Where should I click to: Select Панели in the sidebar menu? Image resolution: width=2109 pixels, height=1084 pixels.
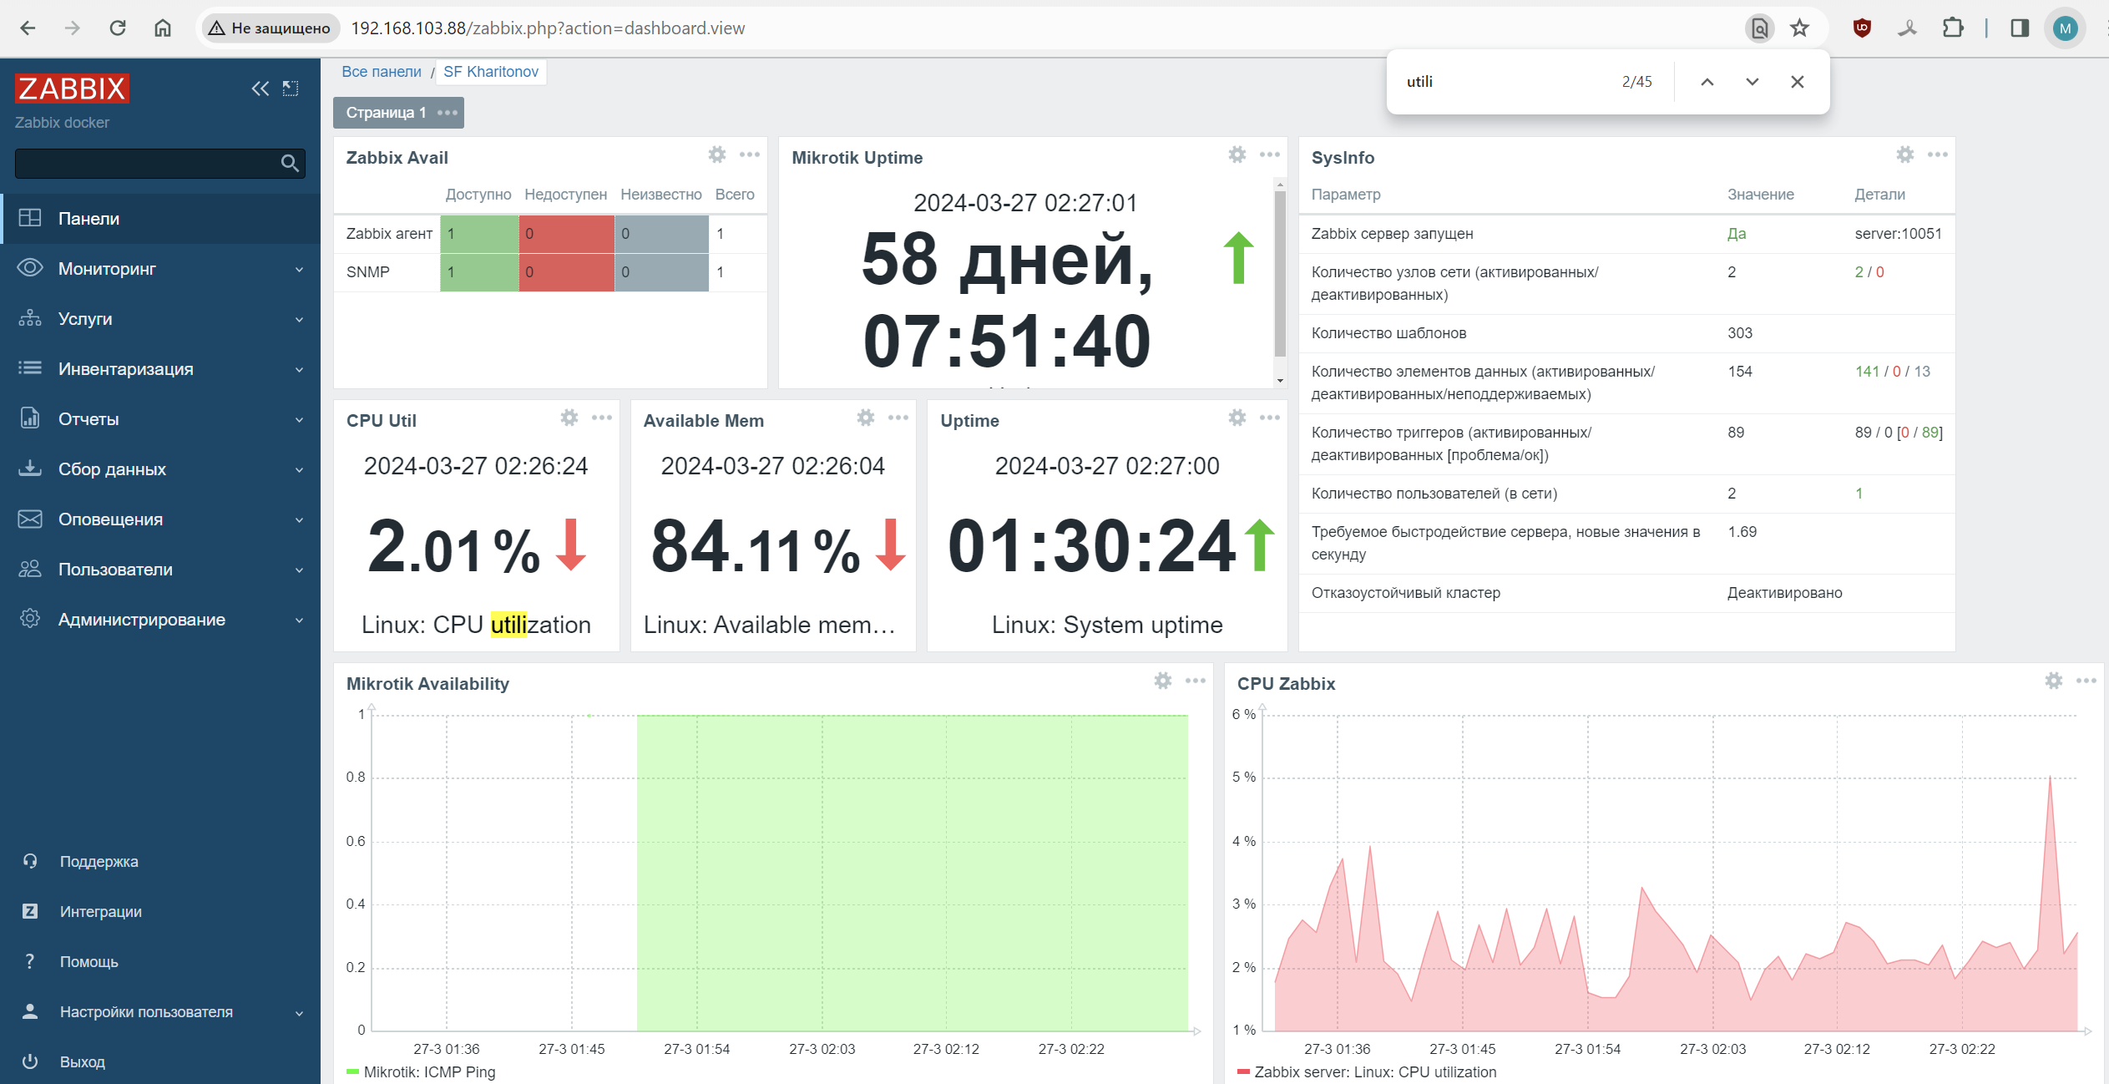[89, 219]
